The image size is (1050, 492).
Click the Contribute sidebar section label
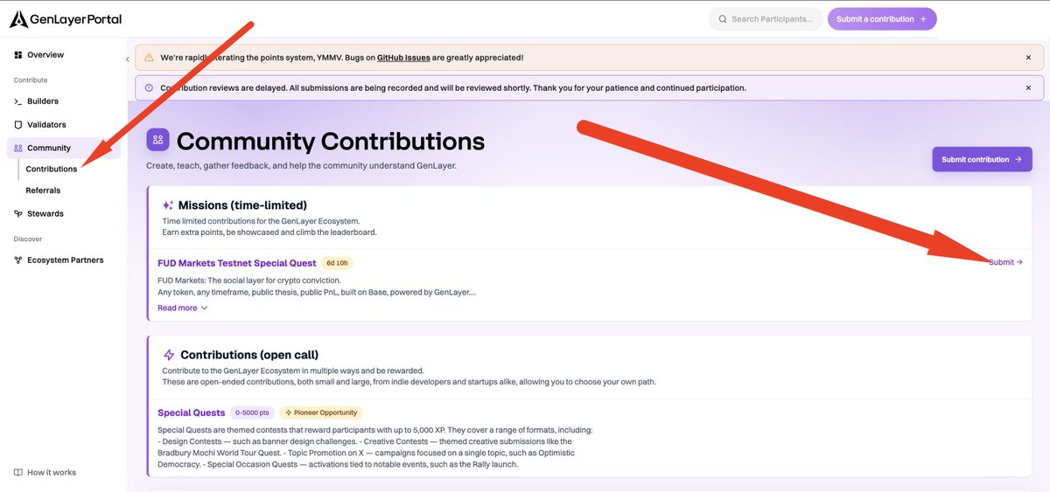point(31,80)
